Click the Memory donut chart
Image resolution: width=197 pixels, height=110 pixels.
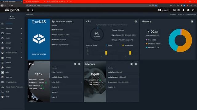[x=180, y=40]
